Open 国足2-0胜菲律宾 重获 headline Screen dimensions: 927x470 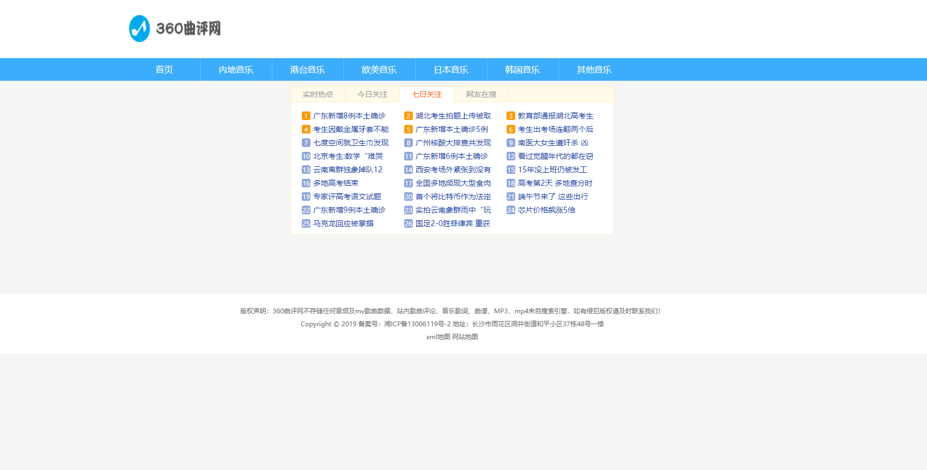pos(453,223)
